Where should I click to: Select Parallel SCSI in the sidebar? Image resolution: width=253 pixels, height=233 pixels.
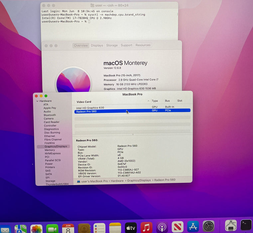[x=53, y=160]
